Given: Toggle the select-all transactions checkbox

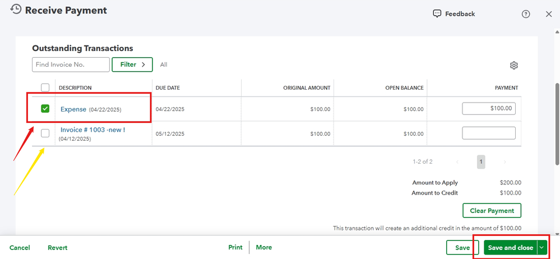Looking at the screenshot, I should [45, 87].
